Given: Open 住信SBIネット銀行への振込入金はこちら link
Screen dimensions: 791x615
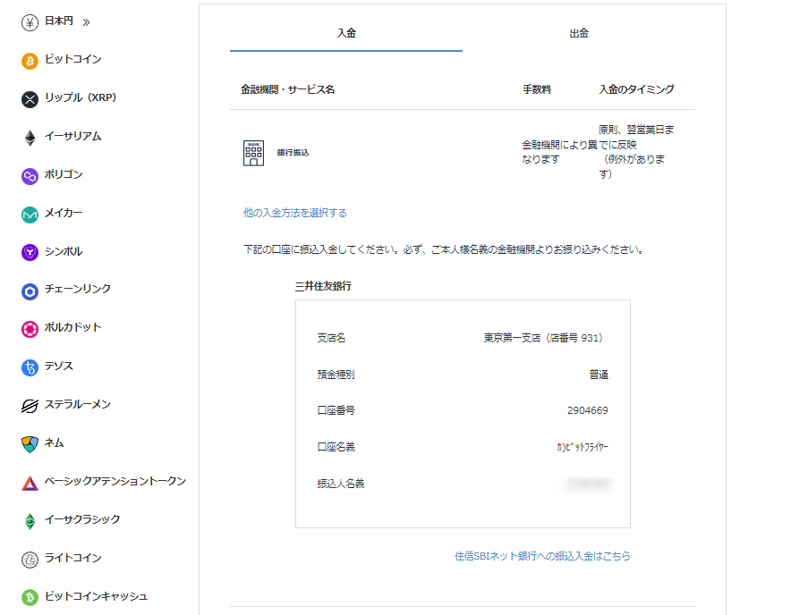Looking at the screenshot, I should pos(542,556).
